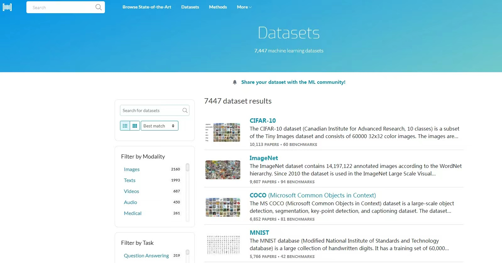The image size is (502, 263).
Task: Open the MNIST dataset title
Action: coord(259,233)
